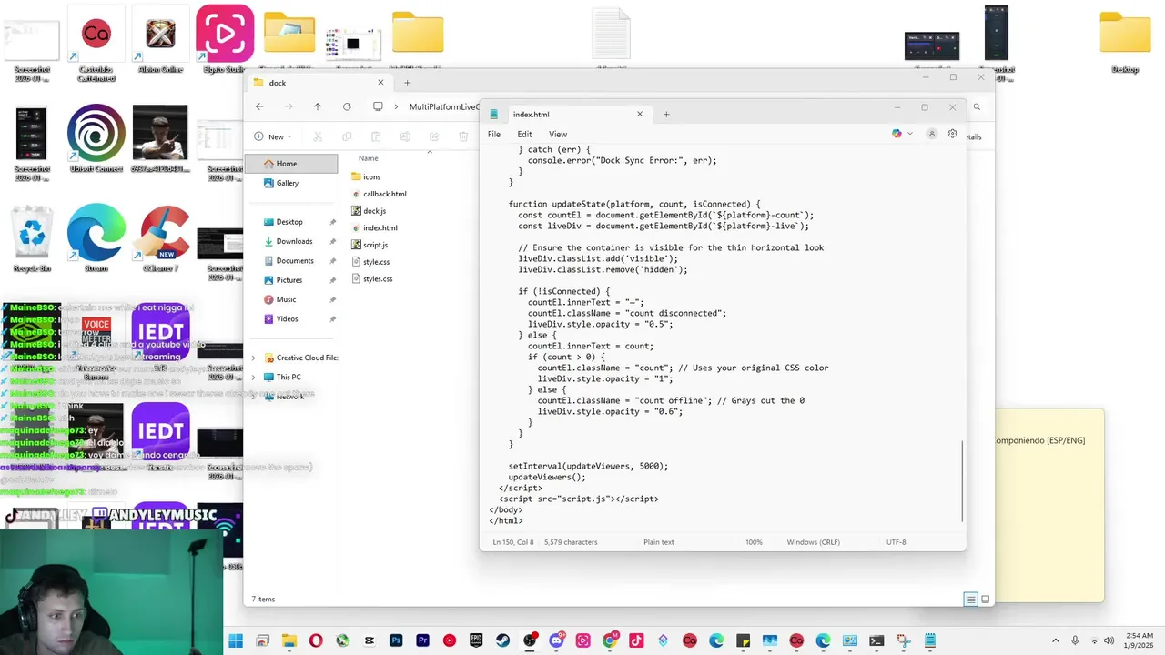1165x655 pixels.
Task: Click the Copilot icon in Notepad
Action: point(897,134)
